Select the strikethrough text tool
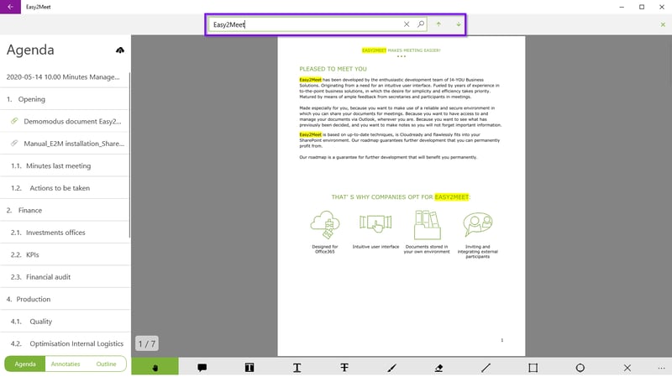Image resolution: width=672 pixels, height=377 pixels. click(344, 367)
